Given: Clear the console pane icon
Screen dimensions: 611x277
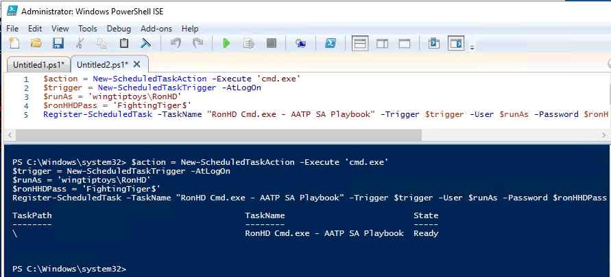Looking at the screenshot, I should [x=146, y=43].
